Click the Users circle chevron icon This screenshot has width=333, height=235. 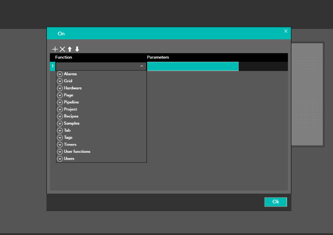[60, 159]
